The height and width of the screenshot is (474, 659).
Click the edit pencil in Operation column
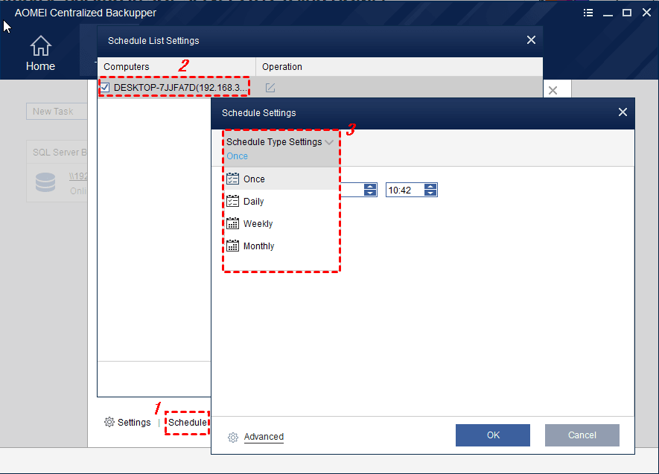(270, 87)
